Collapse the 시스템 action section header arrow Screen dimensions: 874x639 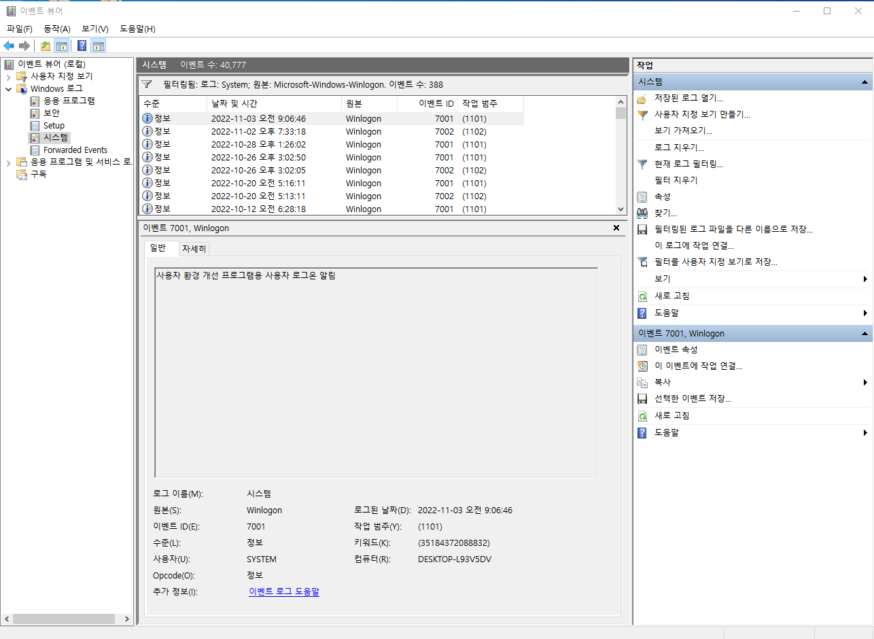(864, 82)
